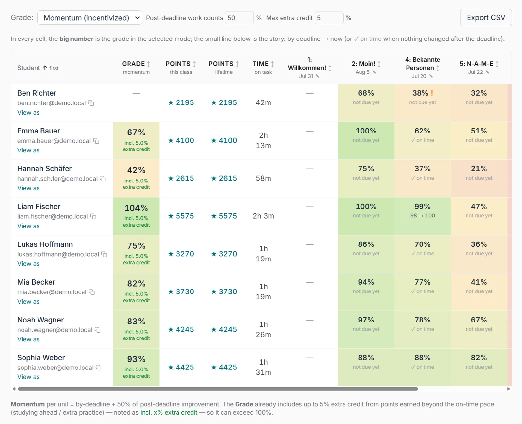Click Ben Richter's 38% ! Bekannte Personen cell
The width and height of the screenshot is (522, 424).
(x=422, y=103)
